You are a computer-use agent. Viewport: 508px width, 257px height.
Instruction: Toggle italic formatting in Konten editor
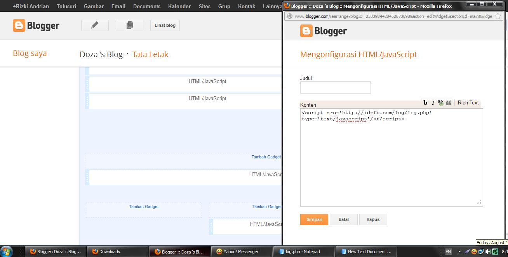433,103
